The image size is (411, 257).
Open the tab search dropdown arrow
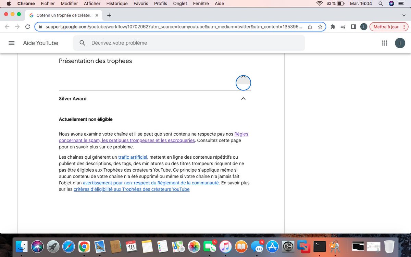click(x=404, y=15)
